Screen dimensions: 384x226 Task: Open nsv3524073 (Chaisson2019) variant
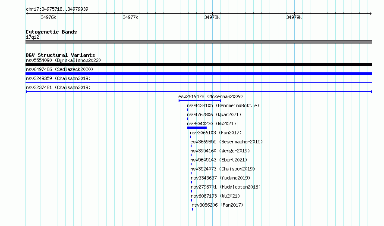(223, 169)
